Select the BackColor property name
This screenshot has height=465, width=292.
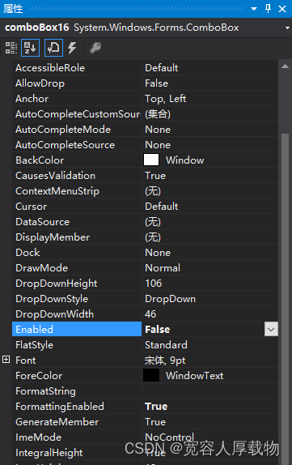[x=40, y=160]
